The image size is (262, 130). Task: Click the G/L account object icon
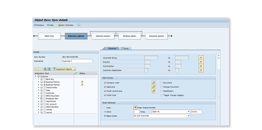(x=42, y=104)
